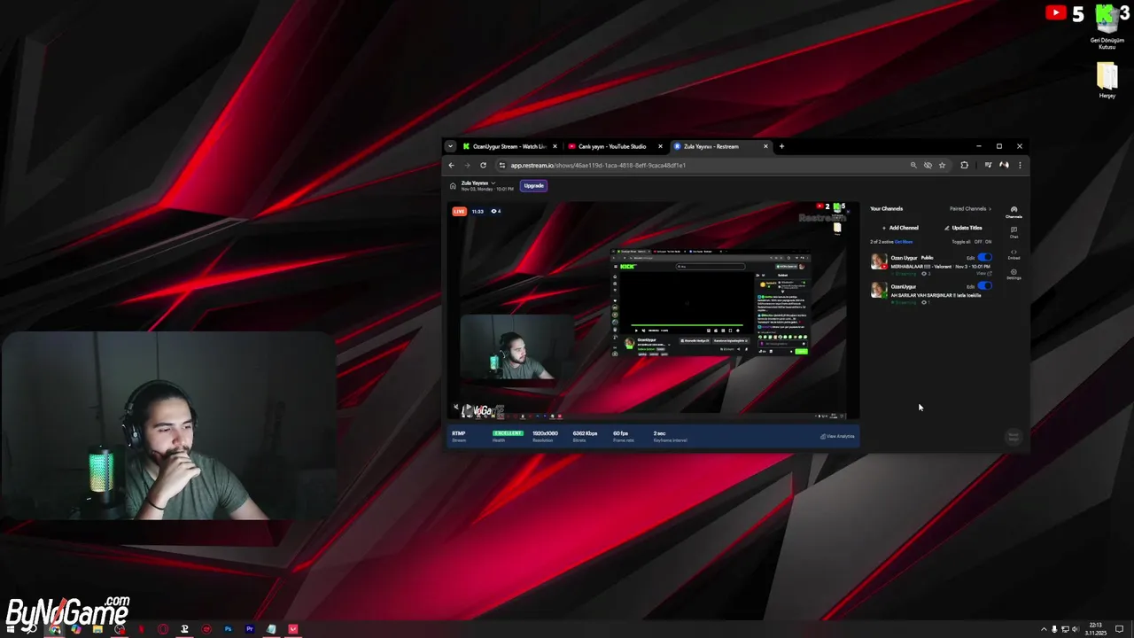Open View Analytics link

click(837, 436)
